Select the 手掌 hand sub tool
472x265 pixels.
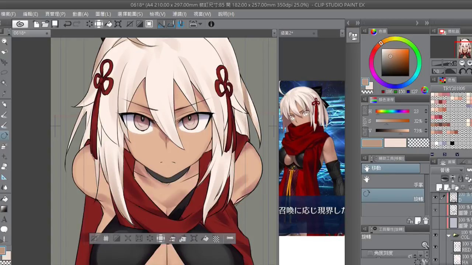[x=393, y=182]
